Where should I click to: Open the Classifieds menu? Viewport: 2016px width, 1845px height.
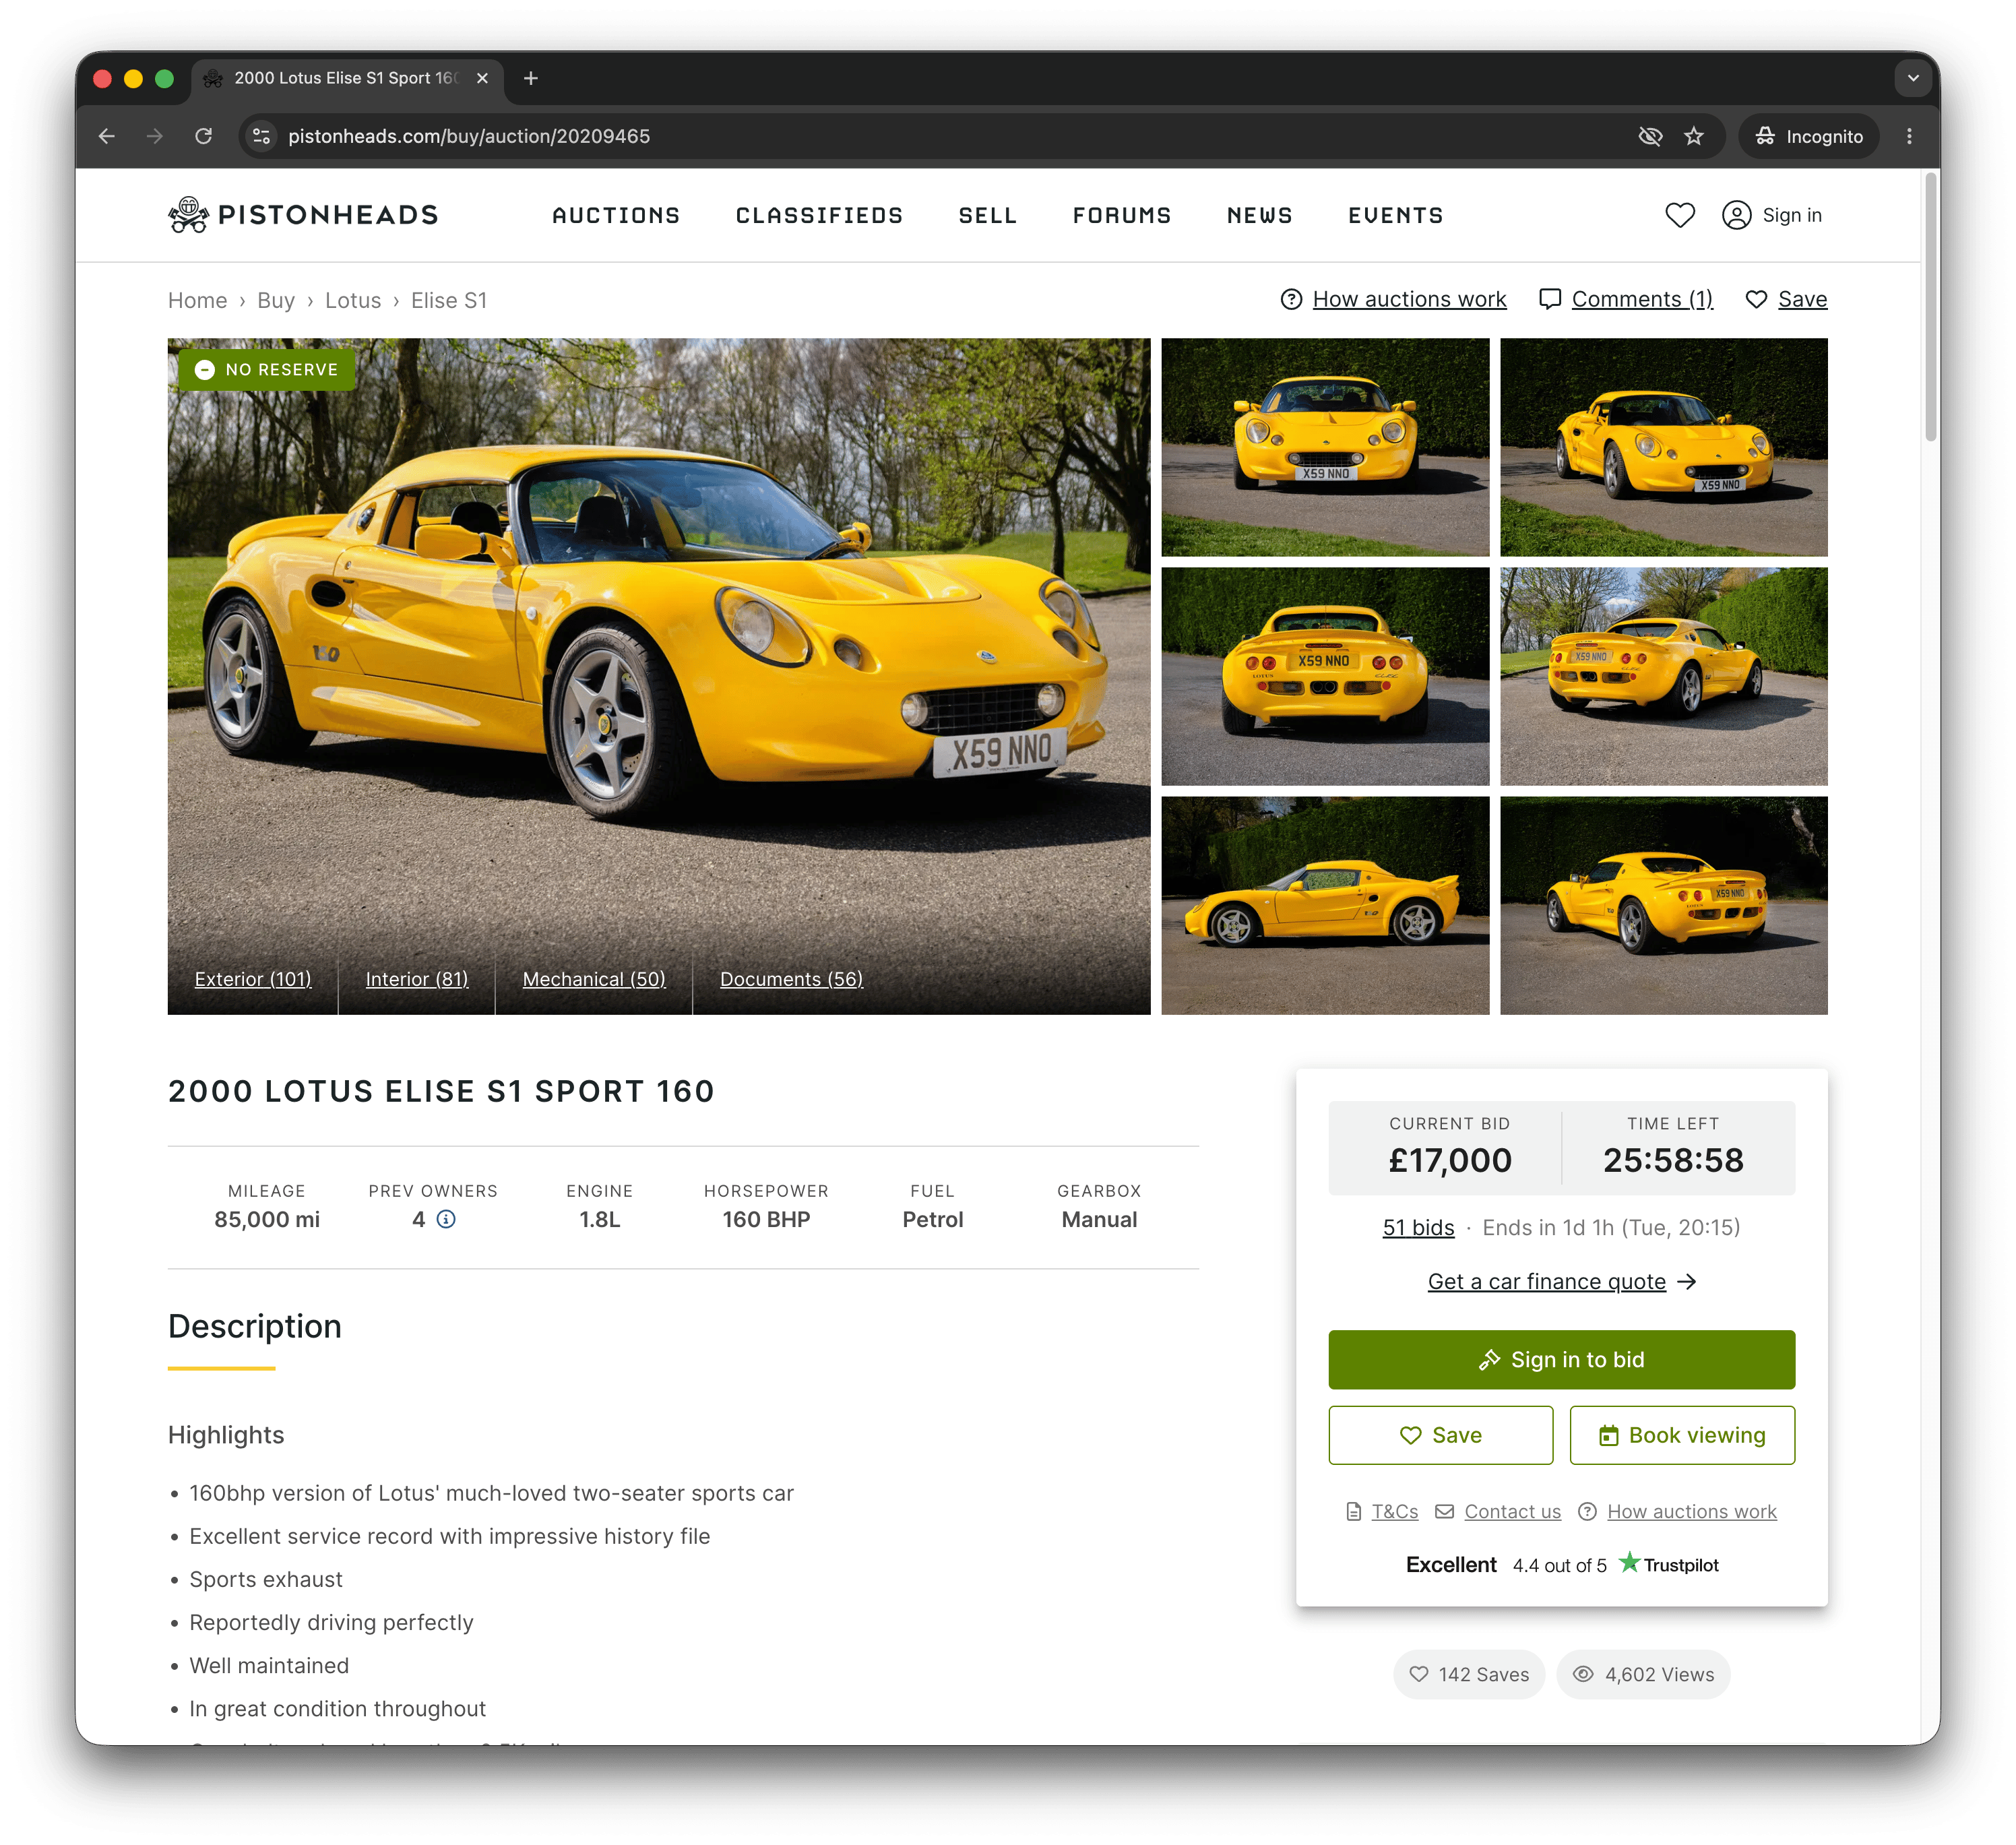819,215
